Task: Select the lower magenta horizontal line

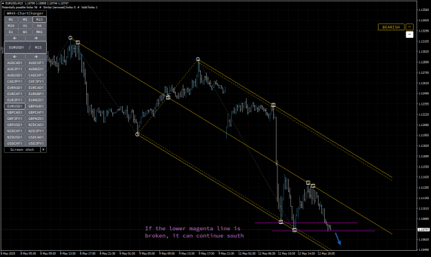Action: point(323,231)
